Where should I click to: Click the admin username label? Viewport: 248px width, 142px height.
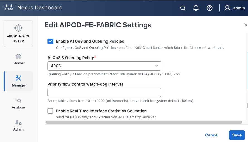pos(239,8)
